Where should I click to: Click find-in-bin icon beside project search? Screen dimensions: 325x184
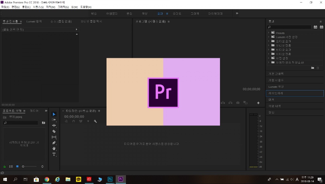coord(44,123)
